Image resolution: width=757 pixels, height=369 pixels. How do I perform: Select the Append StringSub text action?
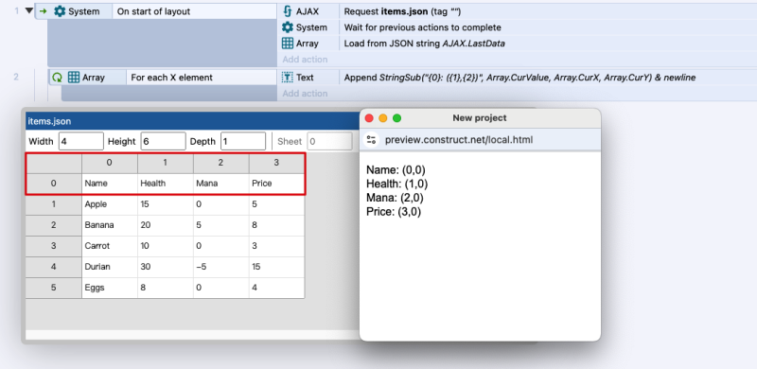click(519, 78)
